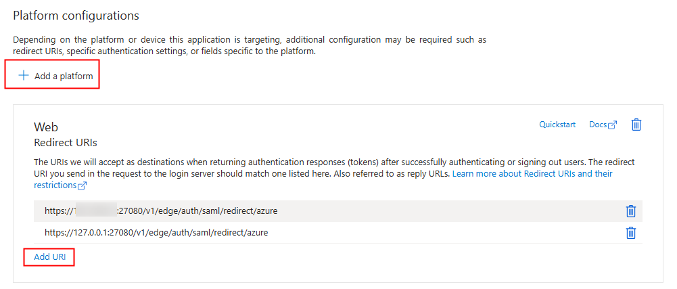677x289 pixels.
Task: Click the Web platform title
Action: point(46,127)
